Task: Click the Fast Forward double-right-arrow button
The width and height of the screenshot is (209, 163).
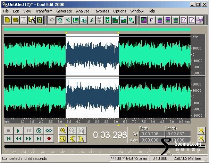Action: pos(29,139)
